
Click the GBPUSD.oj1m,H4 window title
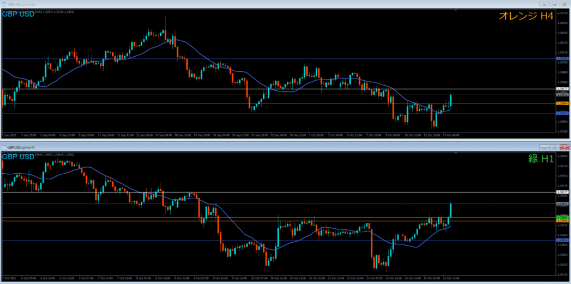pyautogui.click(x=20, y=4)
